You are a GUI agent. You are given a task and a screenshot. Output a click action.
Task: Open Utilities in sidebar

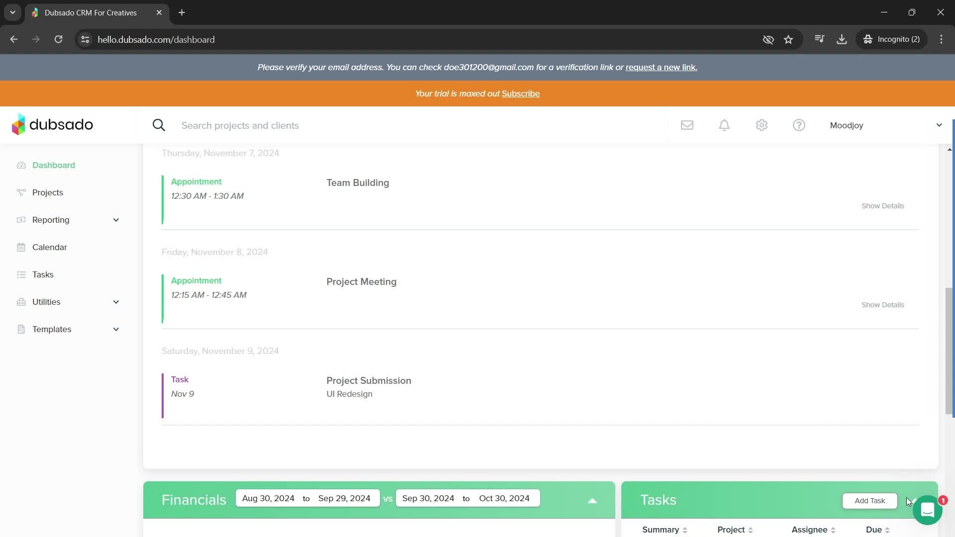(46, 302)
